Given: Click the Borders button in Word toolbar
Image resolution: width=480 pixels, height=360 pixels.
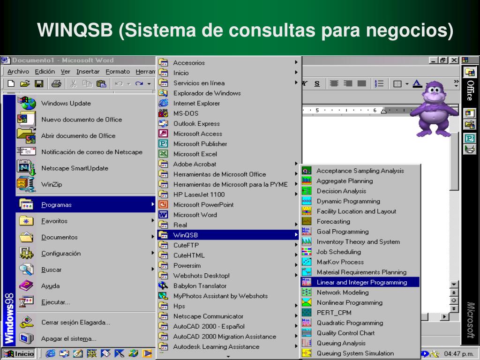Looking at the screenshot, I should click(x=397, y=83).
